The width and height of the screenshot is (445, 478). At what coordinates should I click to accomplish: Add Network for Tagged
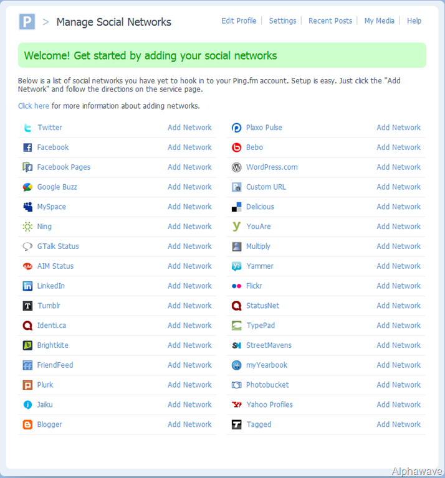point(399,424)
